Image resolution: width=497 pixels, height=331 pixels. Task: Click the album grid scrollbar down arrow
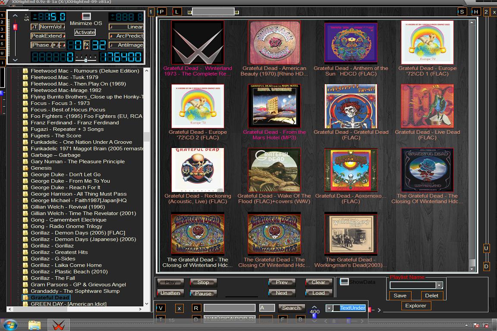[x=472, y=269]
